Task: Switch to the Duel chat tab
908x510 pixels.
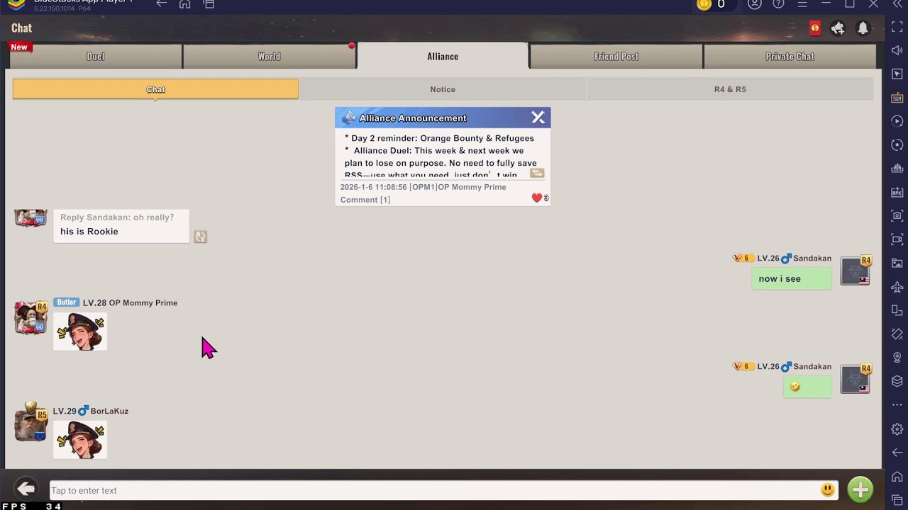Action: point(95,57)
